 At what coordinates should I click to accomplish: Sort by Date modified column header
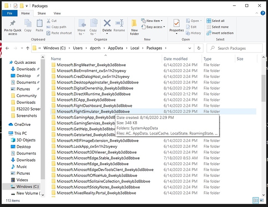coord(182,59)
